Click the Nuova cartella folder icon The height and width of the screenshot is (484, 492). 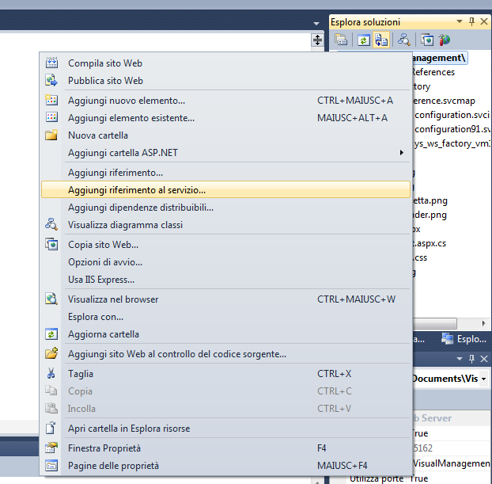(51, 135)
